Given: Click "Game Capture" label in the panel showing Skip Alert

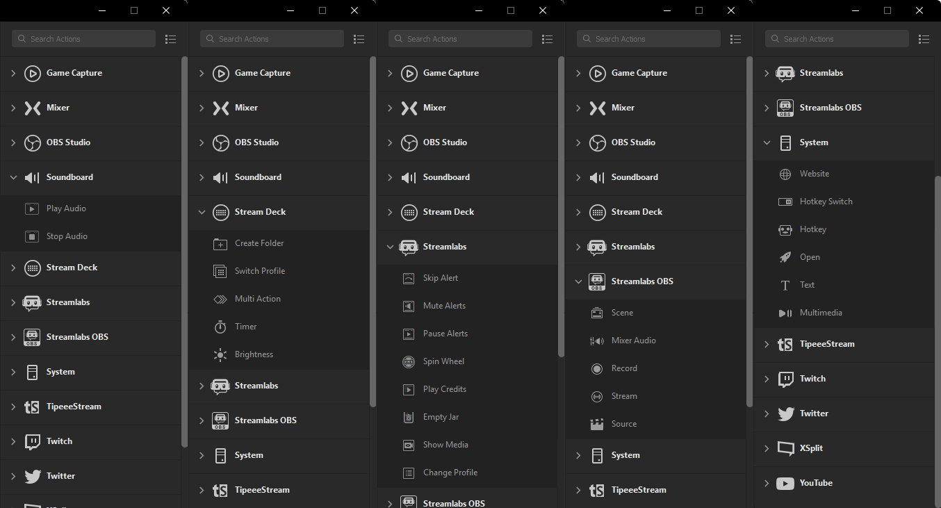Looking at the screenshot, I should (x=451, y=73).
